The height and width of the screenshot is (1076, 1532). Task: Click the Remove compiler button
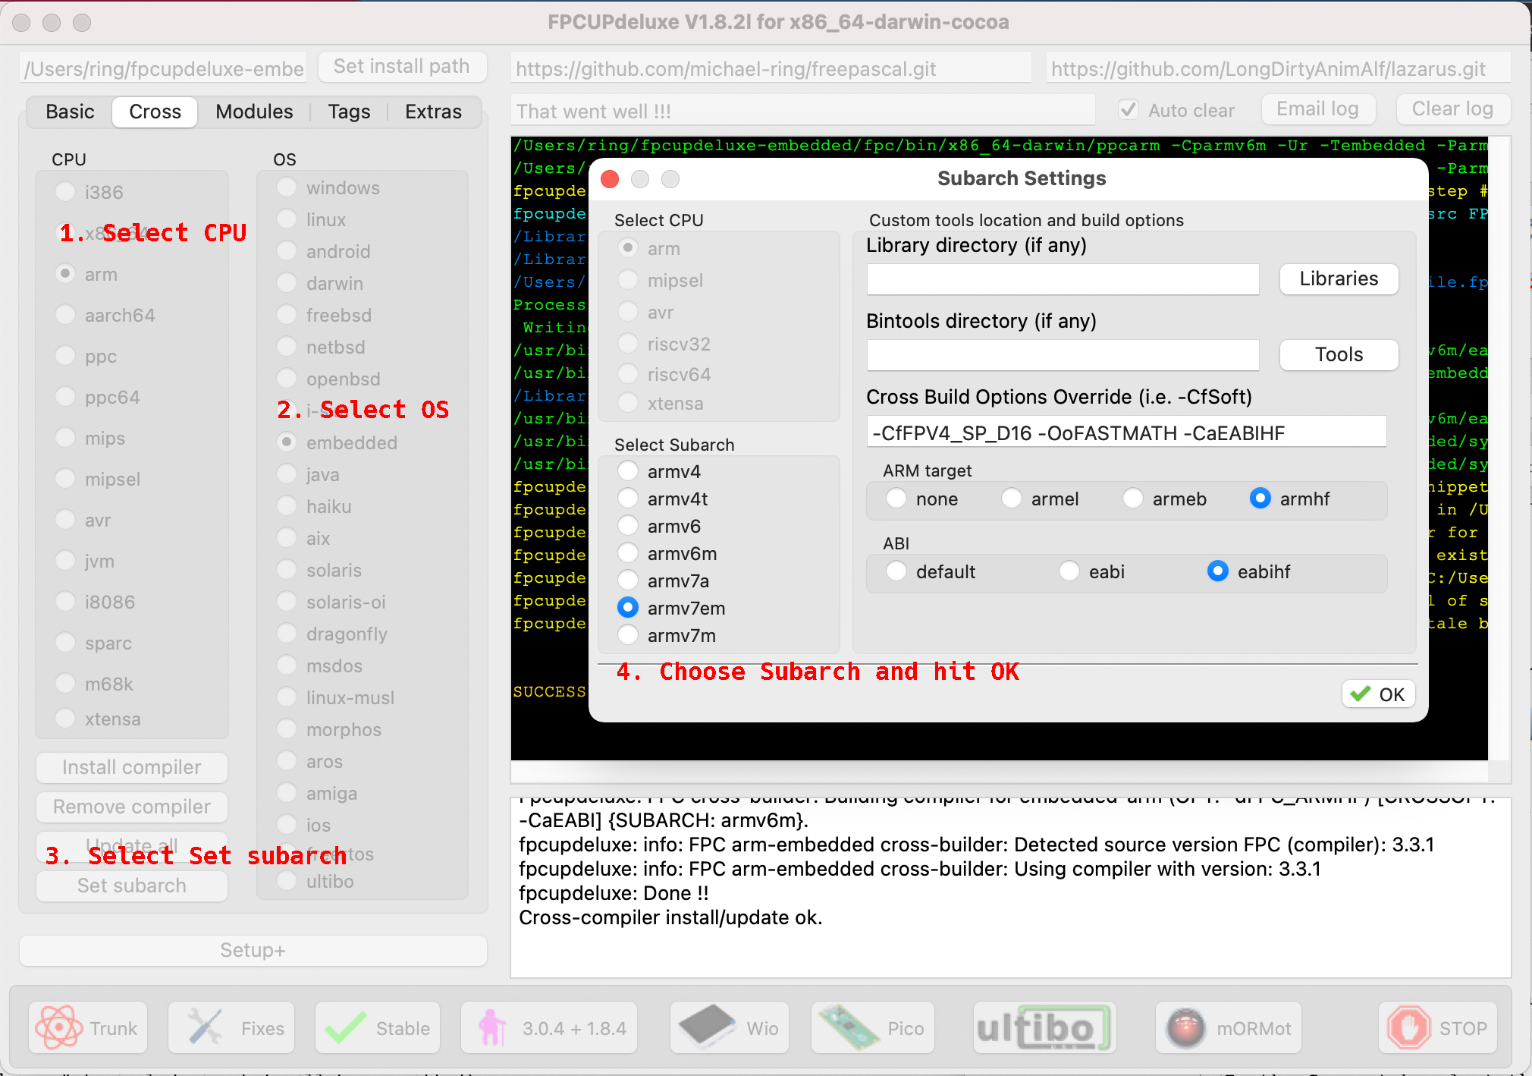coord(132,807)
